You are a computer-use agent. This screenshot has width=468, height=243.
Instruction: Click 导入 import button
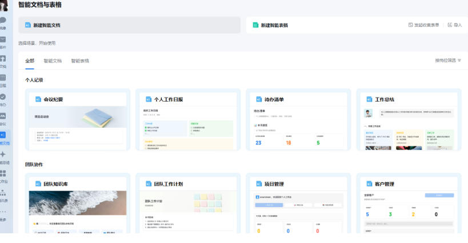click(454, 25)
